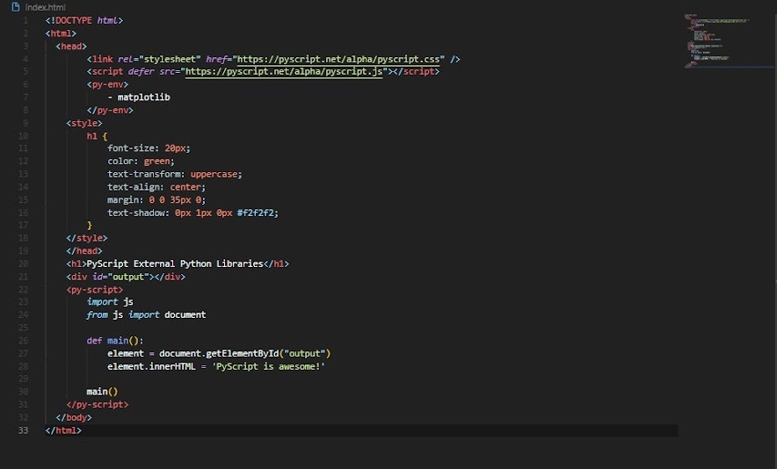This screenshot has height=469, width=777.
Task: Click the '</body>' closing tag
Action: [x=74, y=417]
